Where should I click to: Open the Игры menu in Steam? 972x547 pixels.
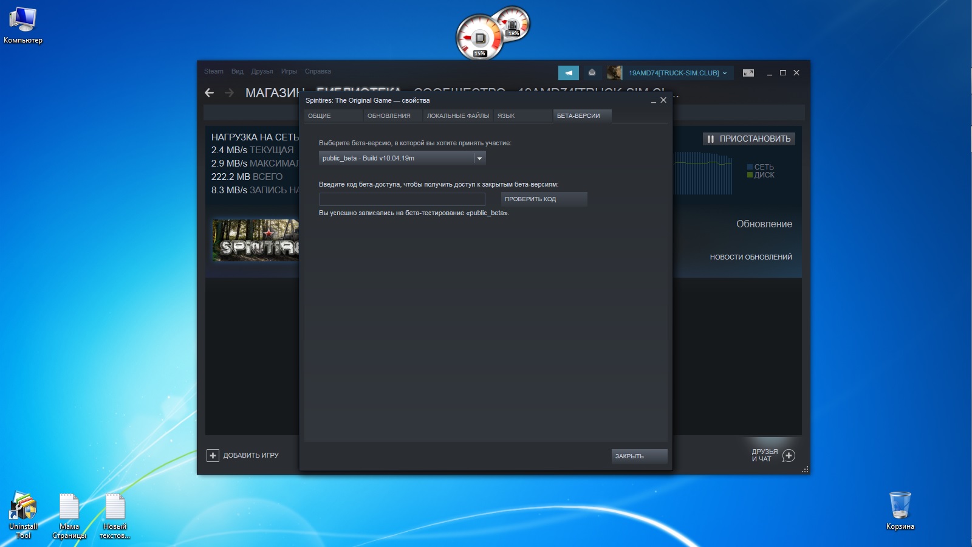point(289,71)
